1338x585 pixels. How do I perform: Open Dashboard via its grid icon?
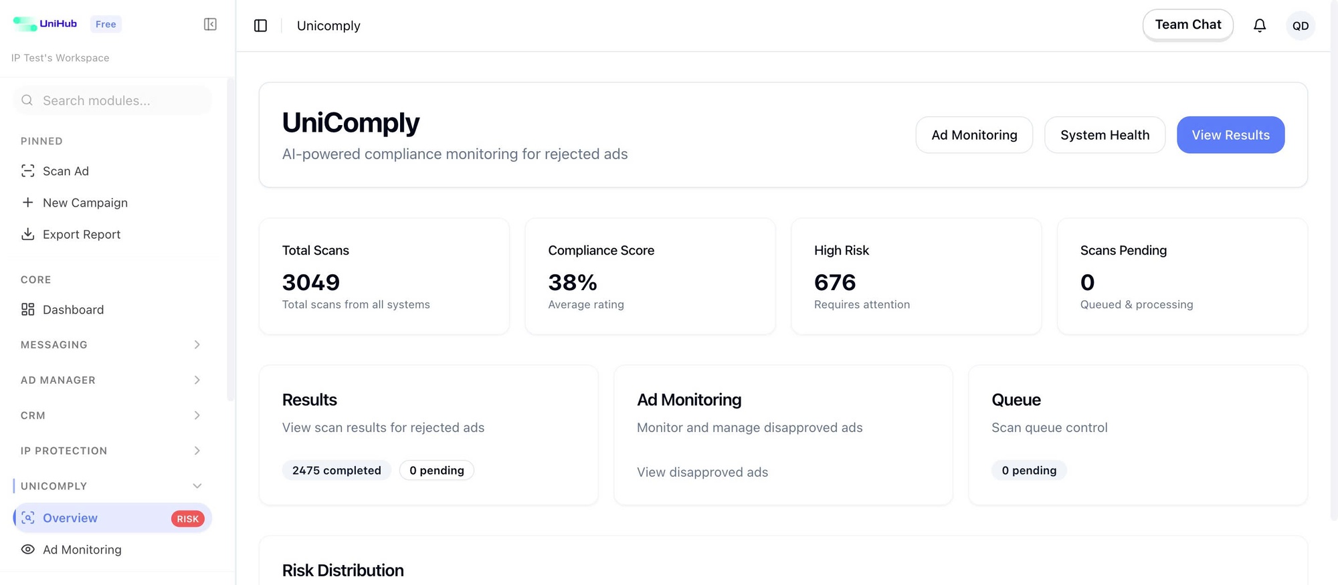point(27,310)
